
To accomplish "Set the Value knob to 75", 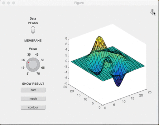I will (38, 74).
